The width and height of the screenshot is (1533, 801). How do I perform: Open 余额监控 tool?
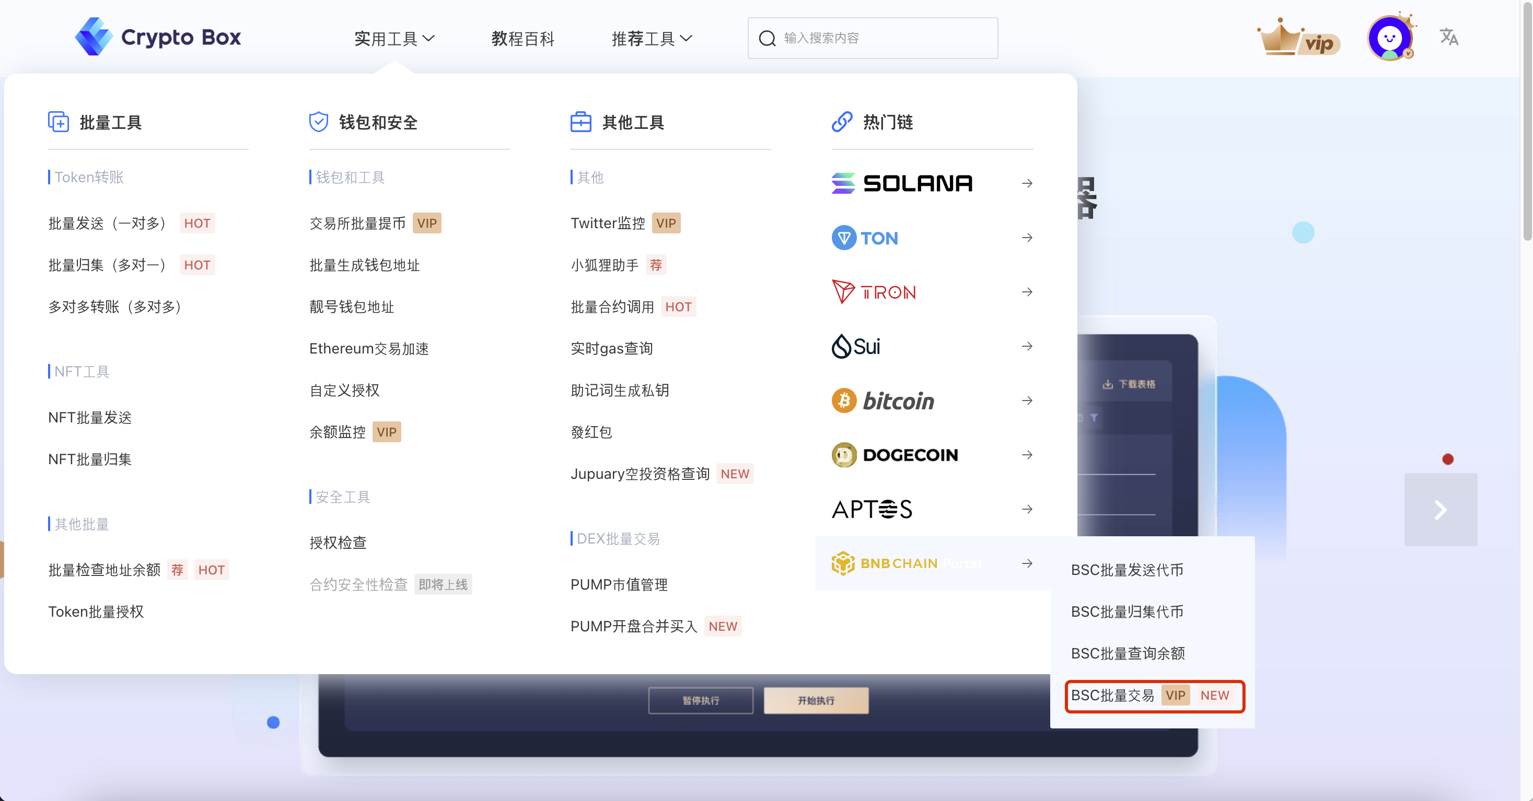tap(337, 432)
